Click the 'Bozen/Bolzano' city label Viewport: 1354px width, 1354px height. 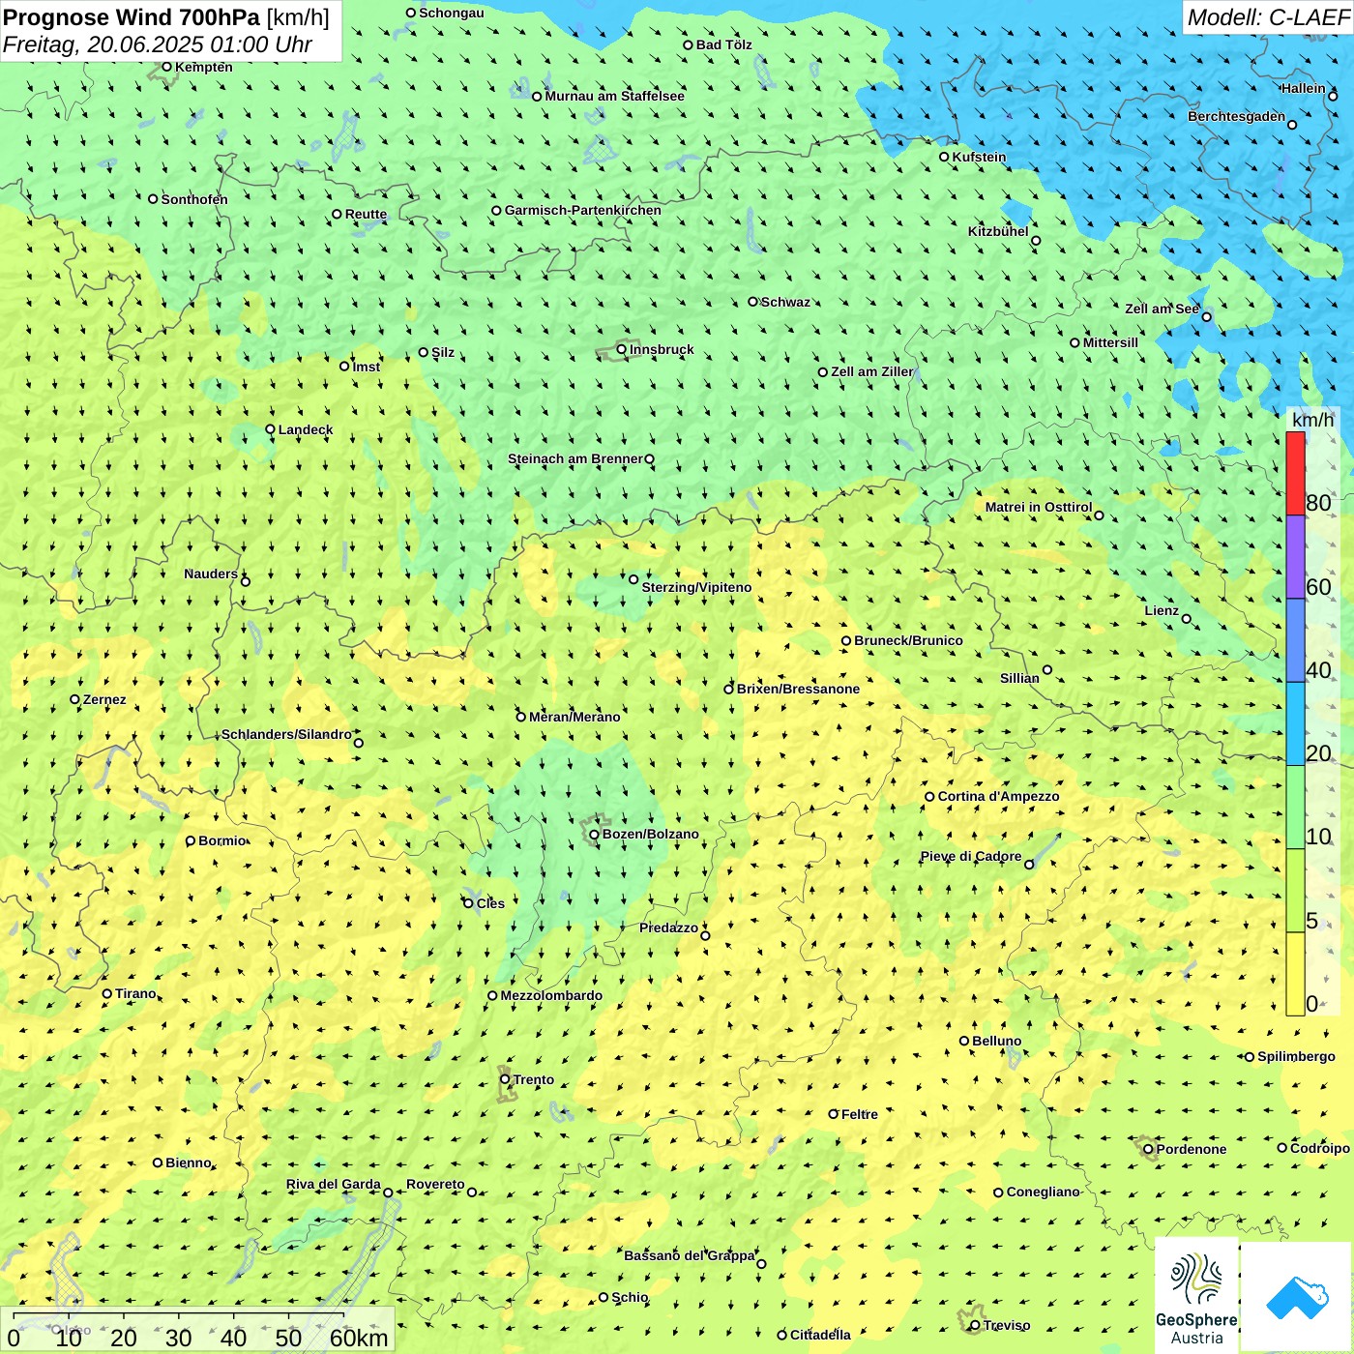pos(650,834)
